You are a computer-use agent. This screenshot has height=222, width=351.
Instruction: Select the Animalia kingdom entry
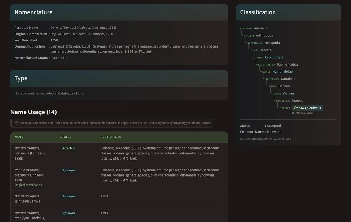pyautogui.click(x=260, y=28)
